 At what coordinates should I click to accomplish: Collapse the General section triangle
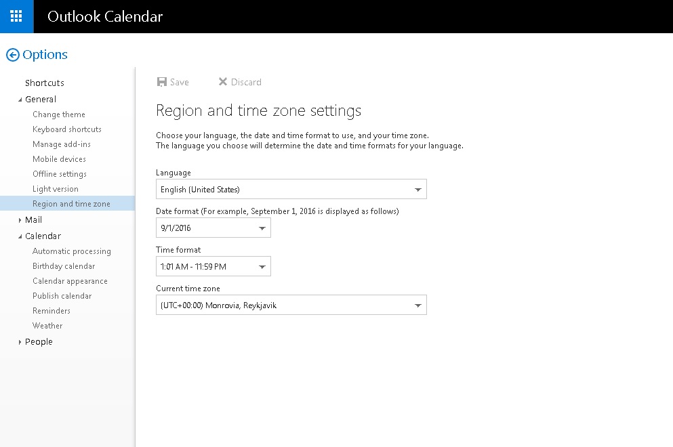click(x=20, y=100)
